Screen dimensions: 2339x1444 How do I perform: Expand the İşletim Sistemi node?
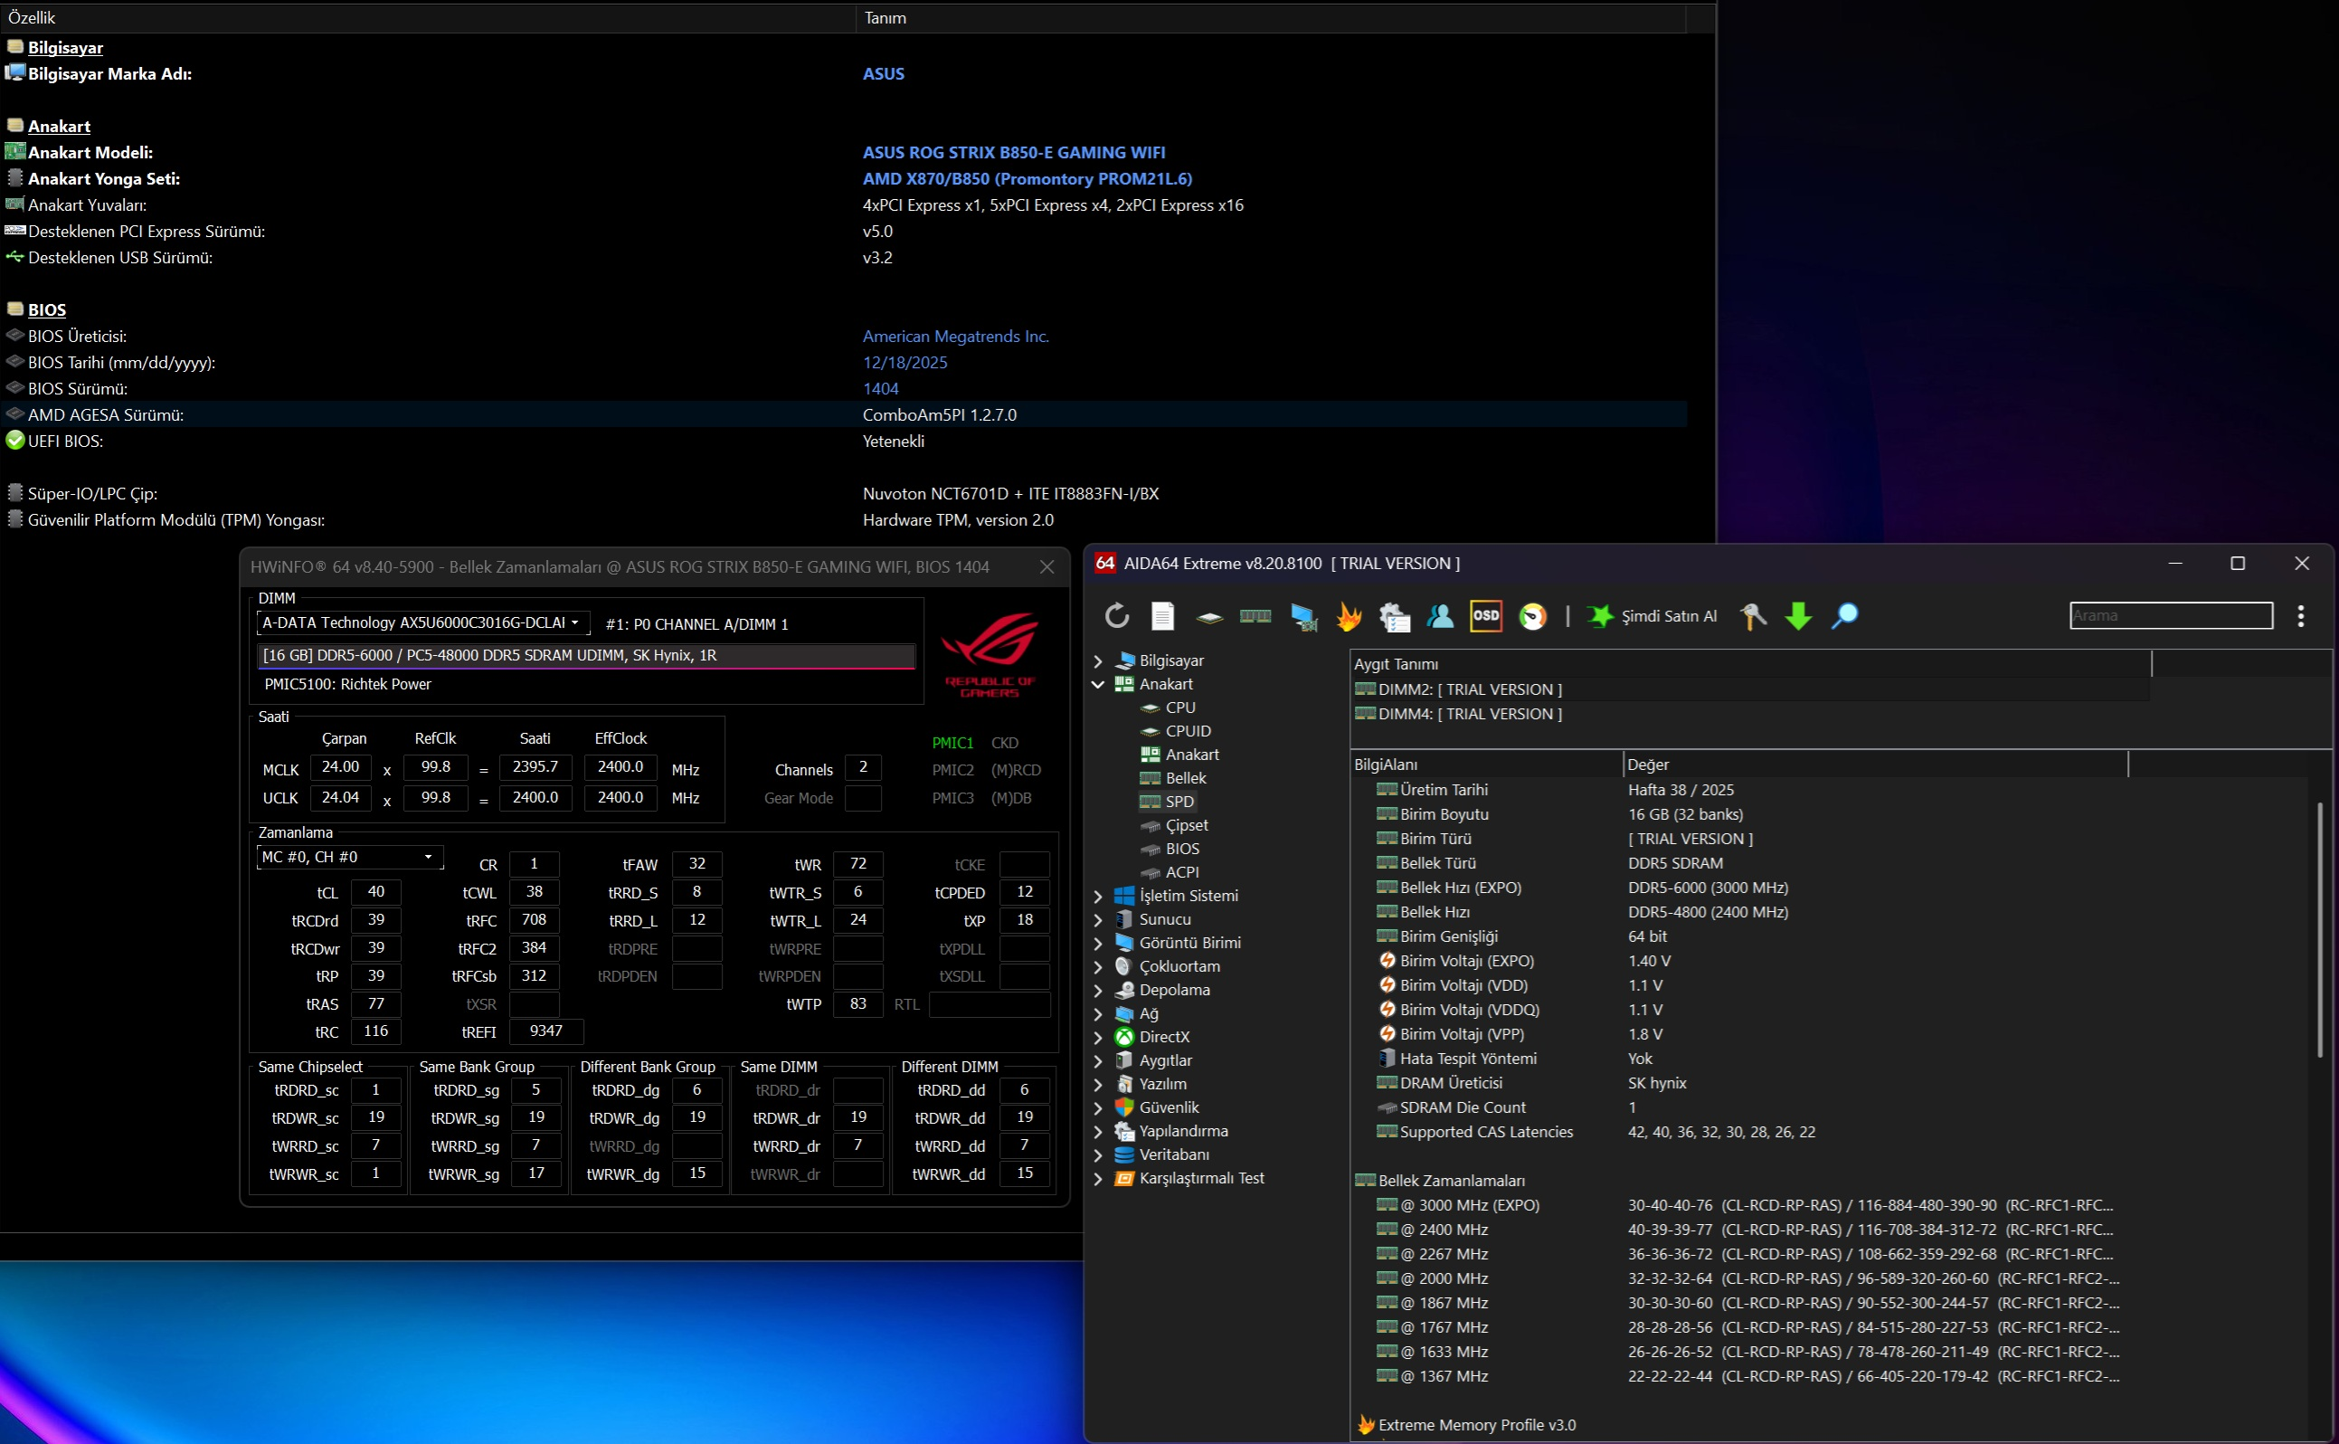[x=1098, y=897]
